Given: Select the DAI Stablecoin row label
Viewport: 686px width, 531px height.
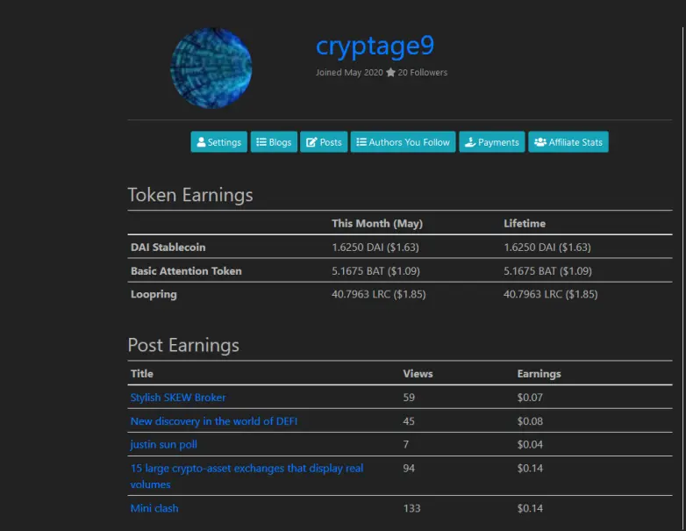Looking at the screenshot, I should [168, 247].
